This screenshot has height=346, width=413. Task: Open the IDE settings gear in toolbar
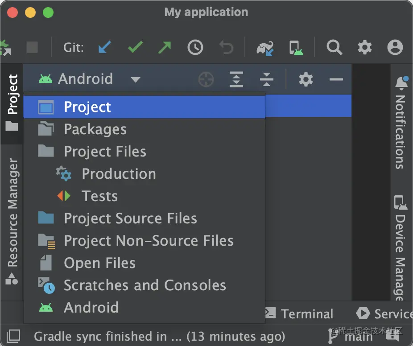364,47
